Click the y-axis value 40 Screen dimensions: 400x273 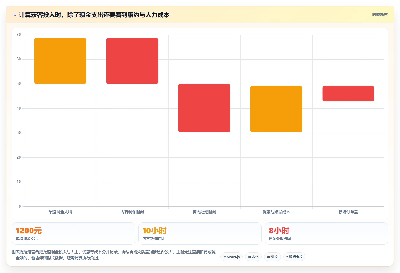point(19,108)
